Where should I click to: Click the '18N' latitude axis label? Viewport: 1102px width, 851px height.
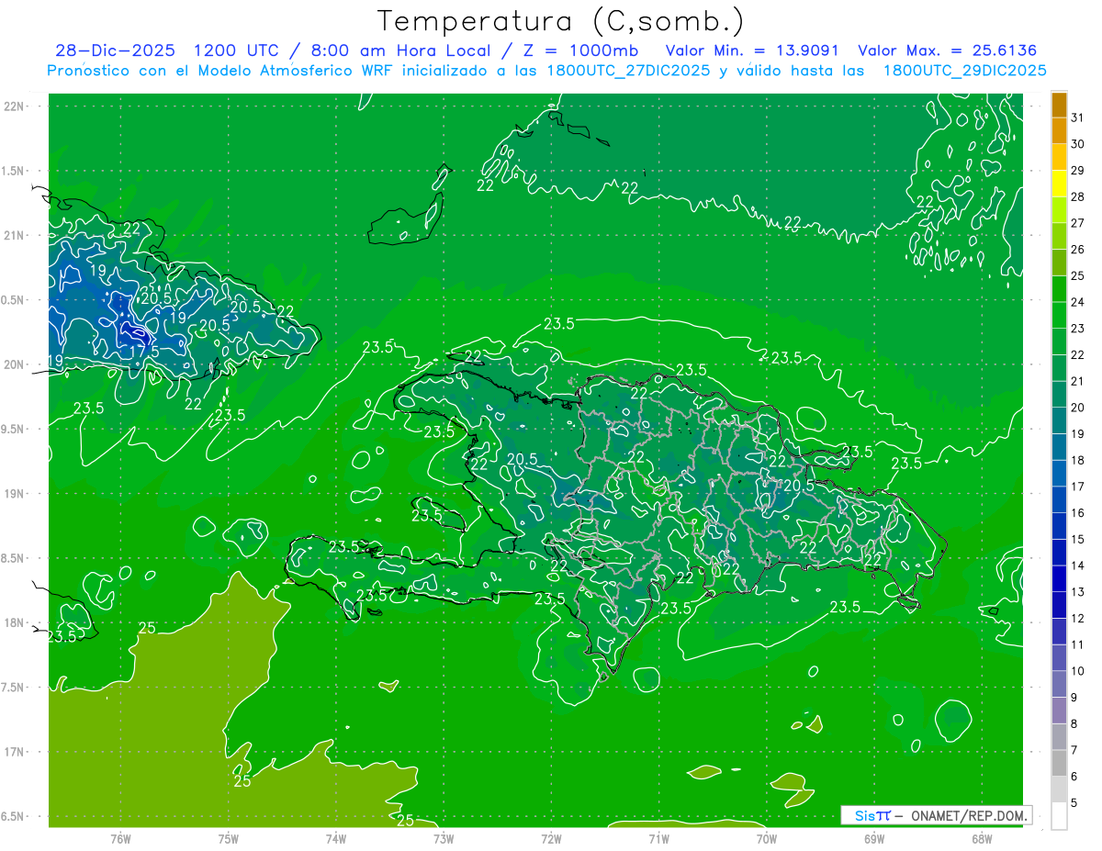(x=16, y=622)
